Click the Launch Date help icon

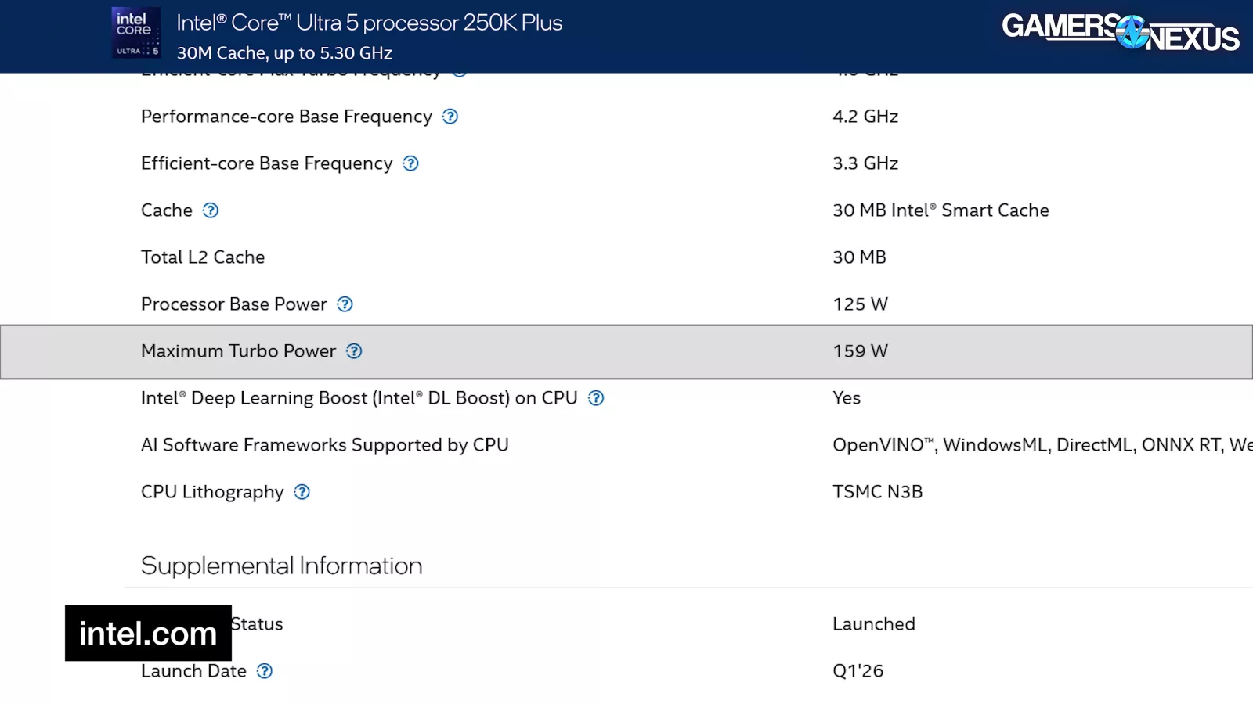tap(265, 671)
